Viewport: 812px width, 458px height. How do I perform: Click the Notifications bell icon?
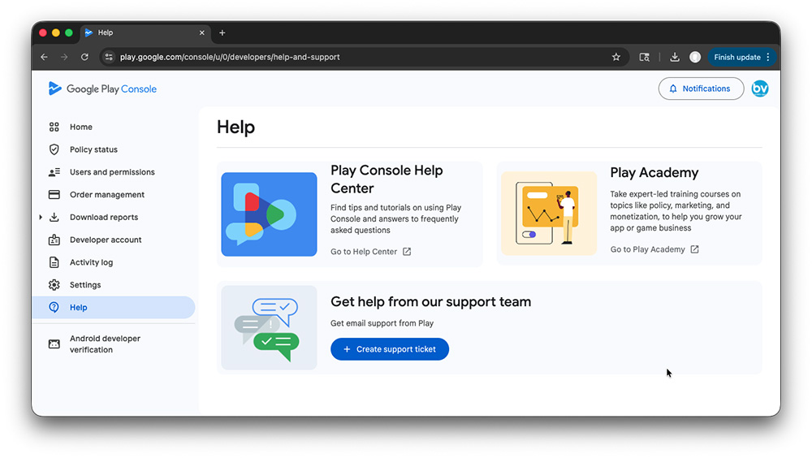[x=672, y=89]
